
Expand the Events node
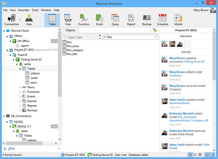[x=20, y=97]
